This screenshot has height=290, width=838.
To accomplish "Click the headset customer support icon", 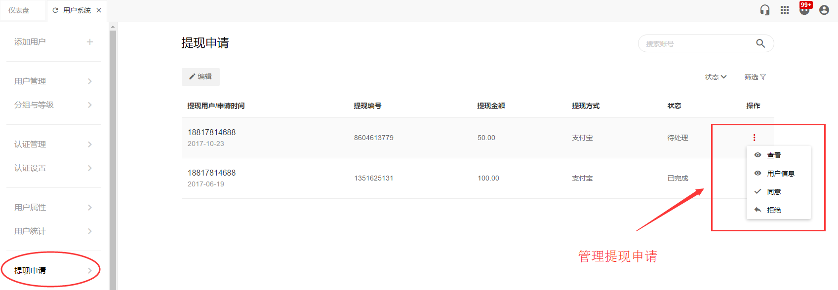I will tap(765, 10).
